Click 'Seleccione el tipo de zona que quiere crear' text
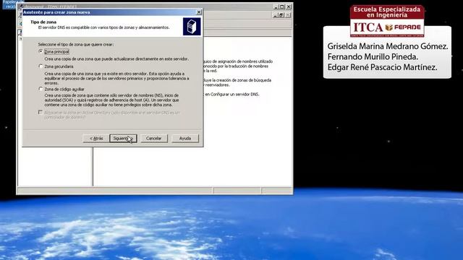 [75, 45]
